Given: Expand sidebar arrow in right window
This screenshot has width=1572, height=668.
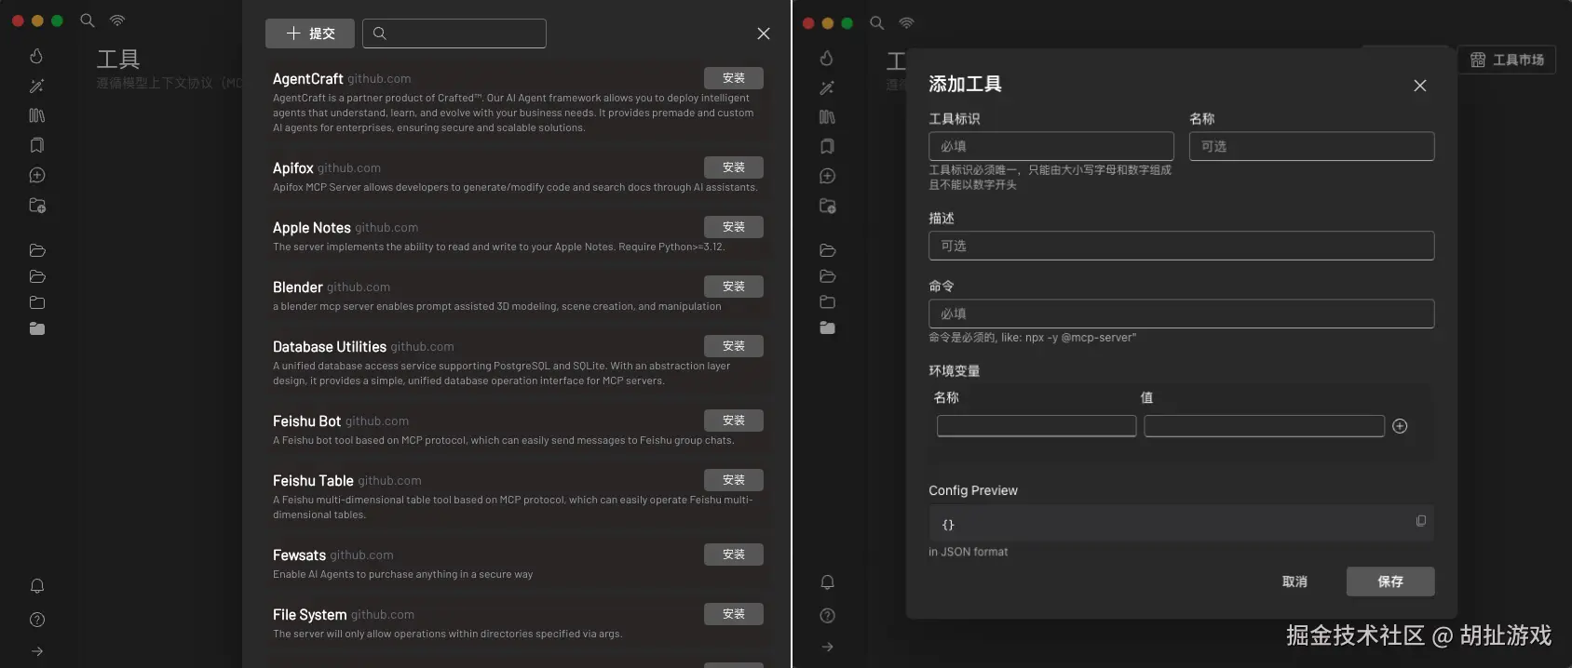Looking at the screenshot, I should [x=827, y=647].
